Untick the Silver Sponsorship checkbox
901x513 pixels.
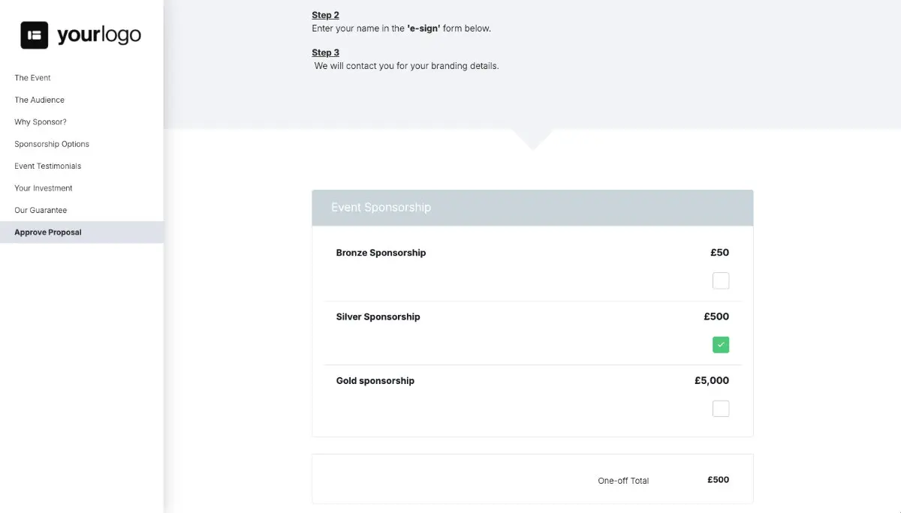point(721,344)
